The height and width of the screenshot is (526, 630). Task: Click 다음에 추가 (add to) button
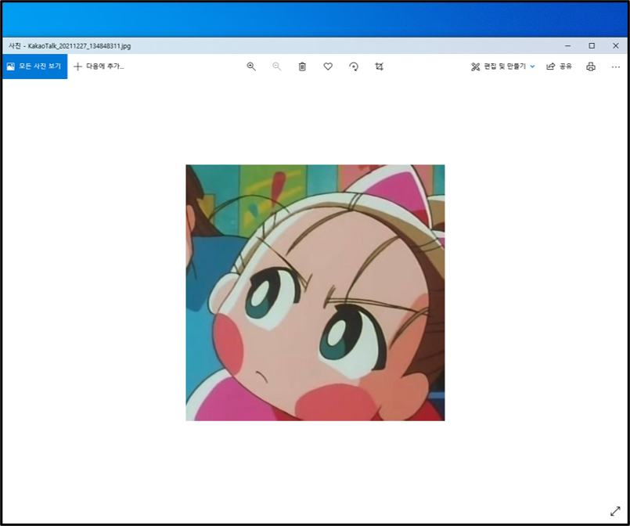[99, 67]
